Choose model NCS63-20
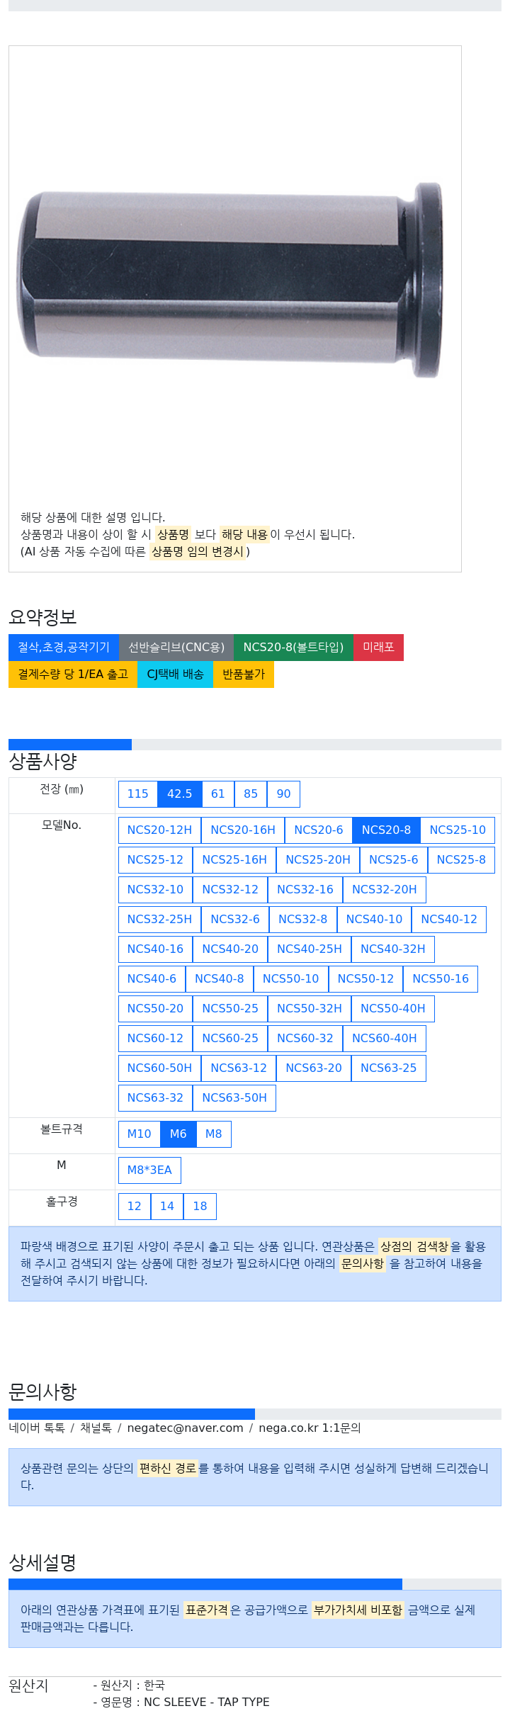 [x=314, y=1068]
